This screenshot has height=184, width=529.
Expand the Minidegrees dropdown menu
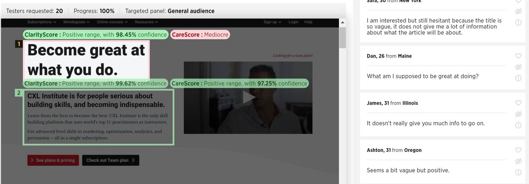pos(76,22)
